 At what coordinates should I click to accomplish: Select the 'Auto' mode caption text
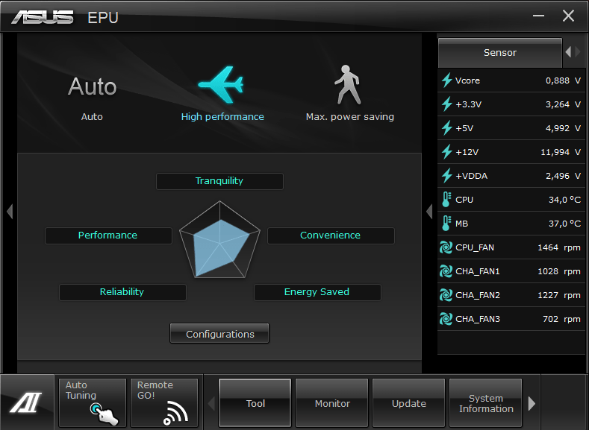click(x=92, y=116)
